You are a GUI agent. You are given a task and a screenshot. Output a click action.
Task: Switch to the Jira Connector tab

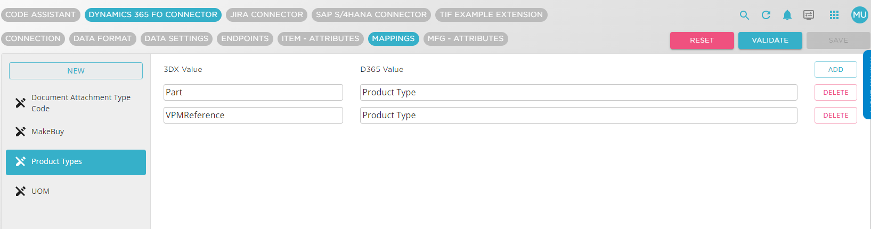pyautogui.click(x=266, y=15)
